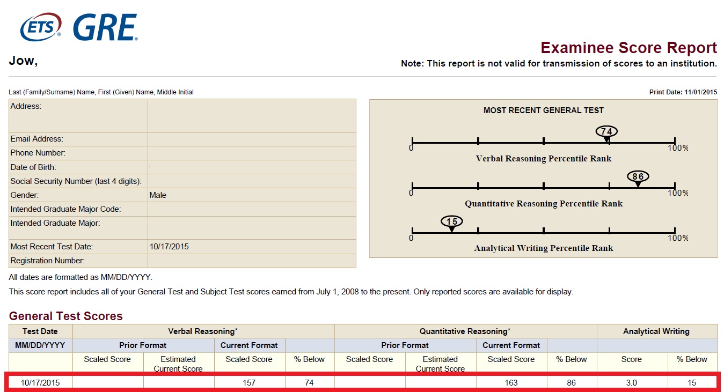
Task: Click 10/17/2015 beside Most Recent Test Date
Action: click(x=169, y=247)
